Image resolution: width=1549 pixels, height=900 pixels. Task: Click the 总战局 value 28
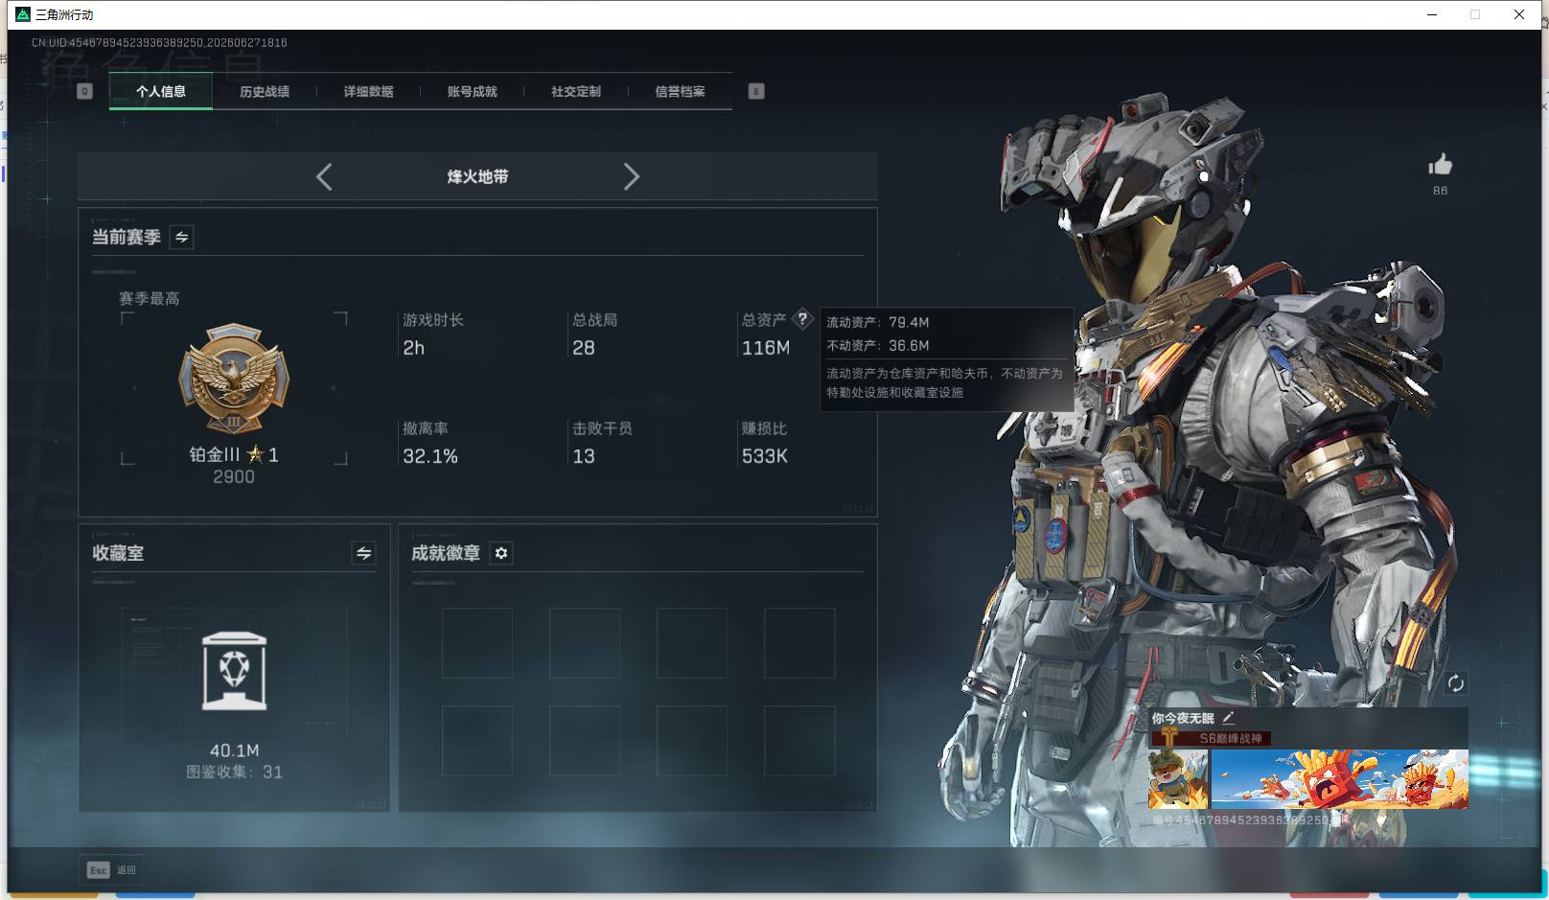[584, 348]
